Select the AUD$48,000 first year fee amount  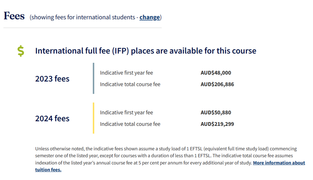216,73
